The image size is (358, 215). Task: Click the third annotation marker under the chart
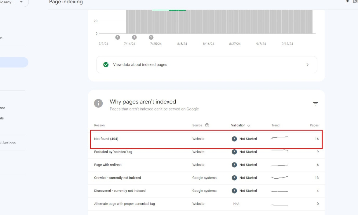pos(151,37)
